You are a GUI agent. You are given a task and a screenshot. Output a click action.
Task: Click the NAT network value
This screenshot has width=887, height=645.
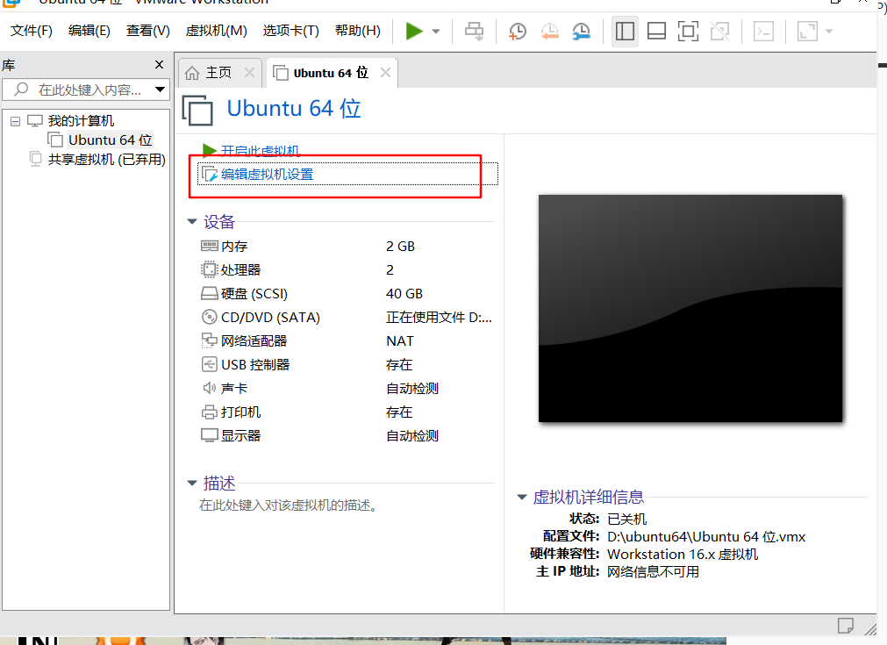click(400, 341)
